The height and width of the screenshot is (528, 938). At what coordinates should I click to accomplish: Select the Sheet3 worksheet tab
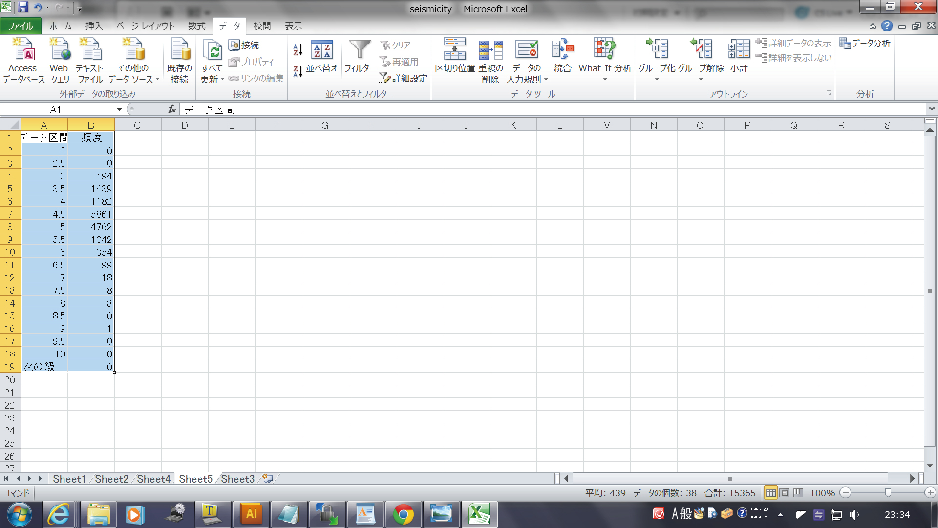point(237,479)
